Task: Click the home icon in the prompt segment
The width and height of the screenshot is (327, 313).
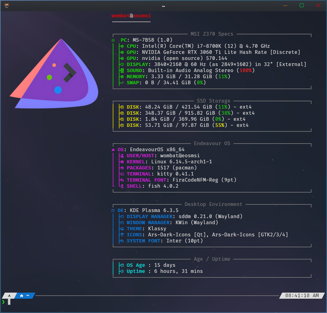Action: [22, 296]
